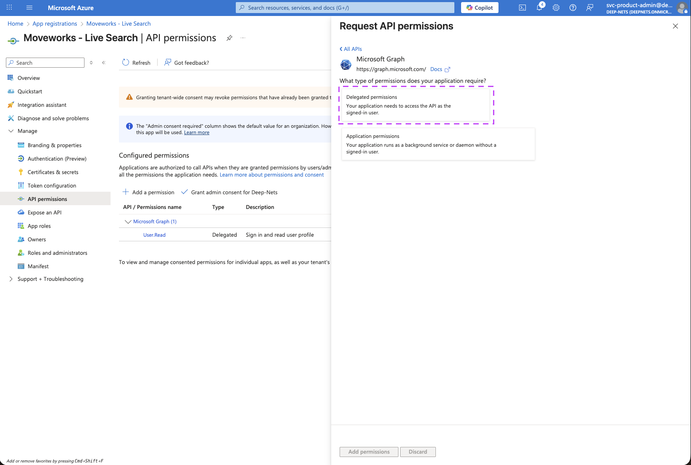
Task: Open the Azure apps grid icon
Action: [x=9, y=8]
